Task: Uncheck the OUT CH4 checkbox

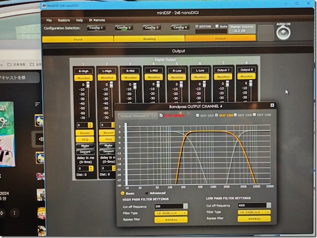Action: pyautogui.click(x=217, y=115)
